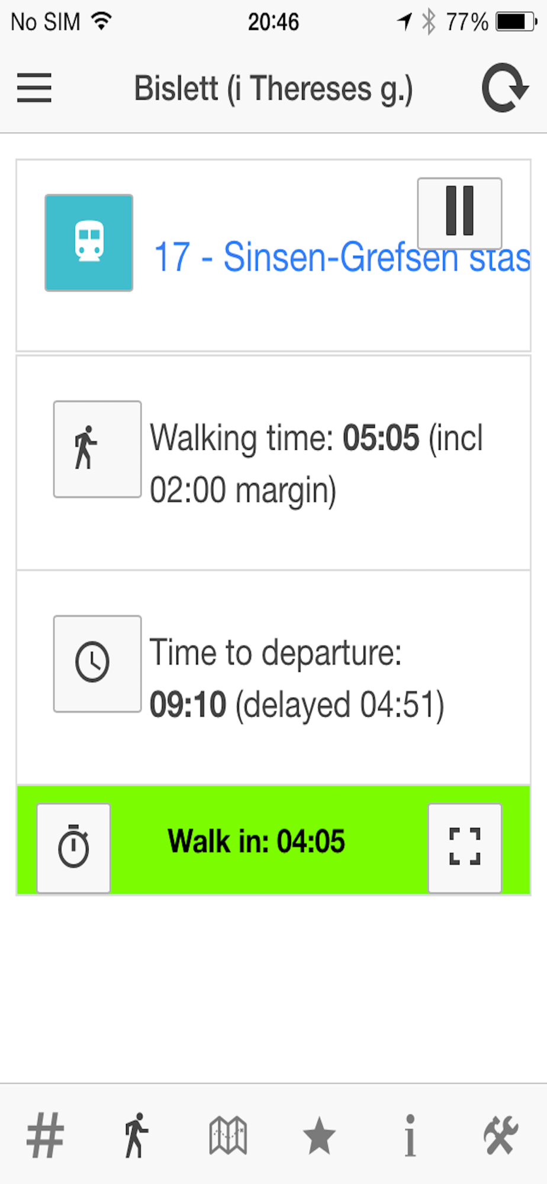
Task: Tap the stopwatch timer button
Action: [73, 847]
